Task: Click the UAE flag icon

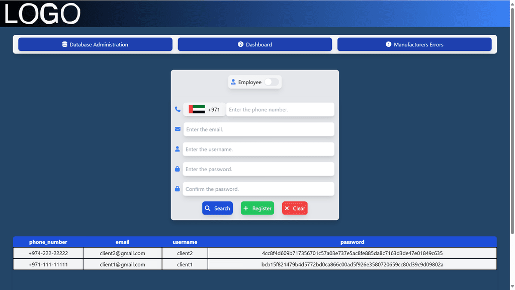Action: tap(197, 109)
